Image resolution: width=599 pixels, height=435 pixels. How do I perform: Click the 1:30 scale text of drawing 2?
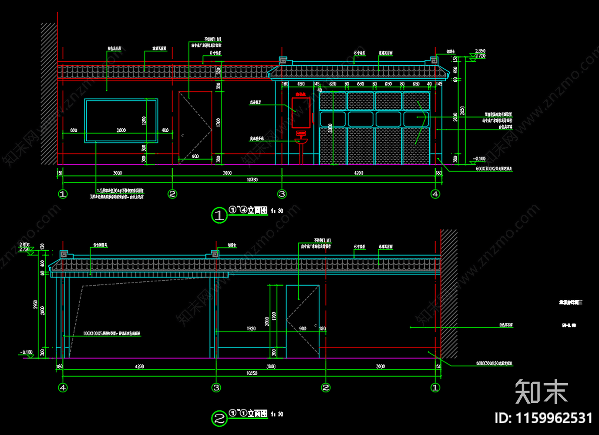pos(277,414)
